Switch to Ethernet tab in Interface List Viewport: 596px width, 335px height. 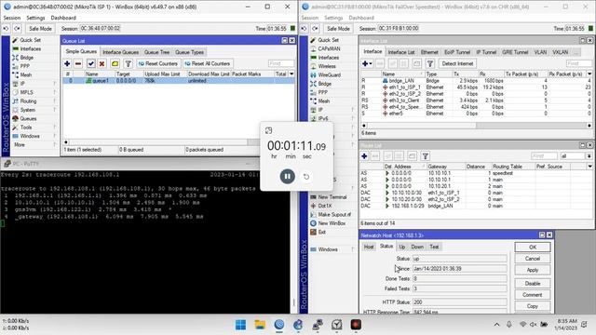[429, 52]
